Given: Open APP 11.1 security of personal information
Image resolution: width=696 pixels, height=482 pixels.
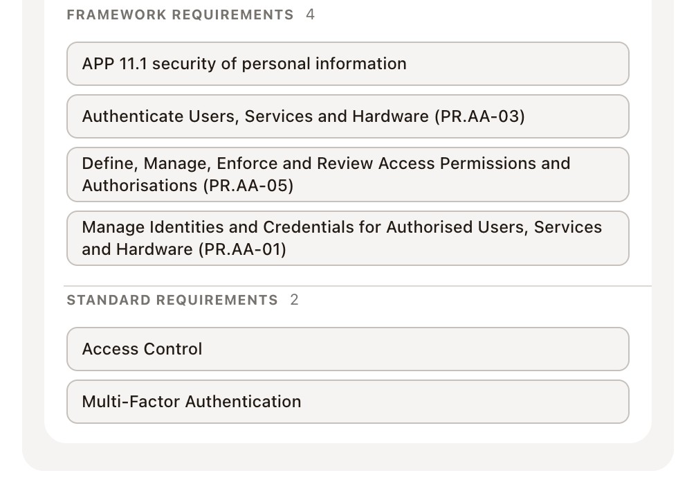Looking at the screenshot, I should point(347,64).
